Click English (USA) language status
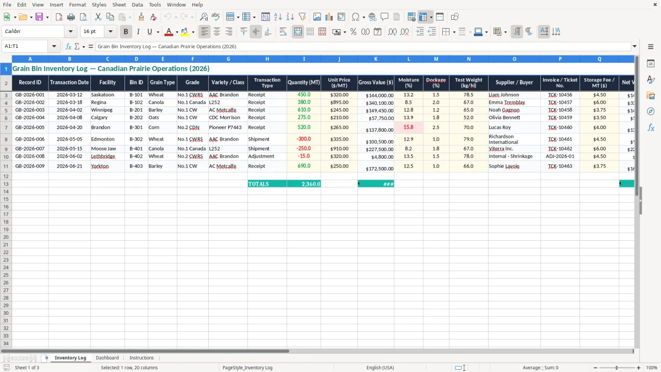The image size is (661, 372). (380, 368)
